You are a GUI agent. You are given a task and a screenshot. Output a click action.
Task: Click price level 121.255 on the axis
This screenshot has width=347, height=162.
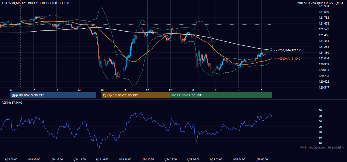click(x=324, y=47)
